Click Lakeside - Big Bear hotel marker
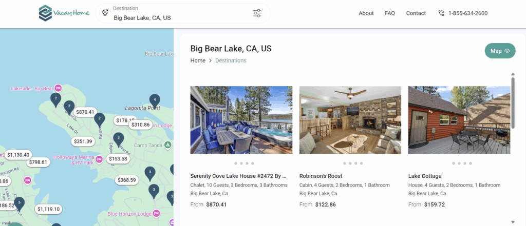 [59, 88]
